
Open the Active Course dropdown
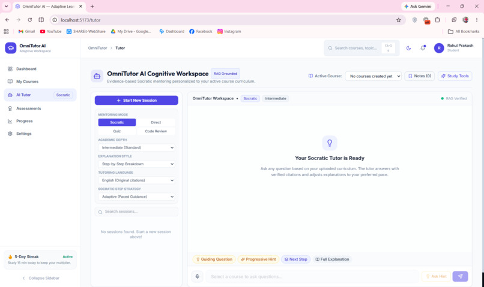click(x=373, y=76)
